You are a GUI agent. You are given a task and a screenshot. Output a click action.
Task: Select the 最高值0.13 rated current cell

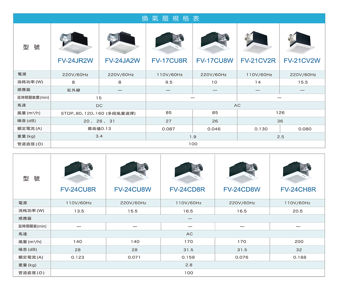(x=99, y=129)
